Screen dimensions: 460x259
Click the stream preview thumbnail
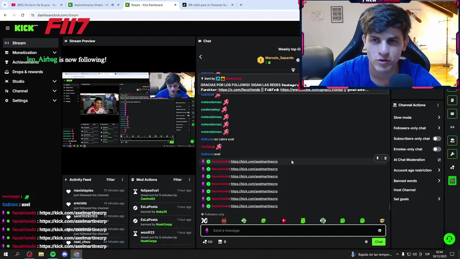[x=129, y=110]
